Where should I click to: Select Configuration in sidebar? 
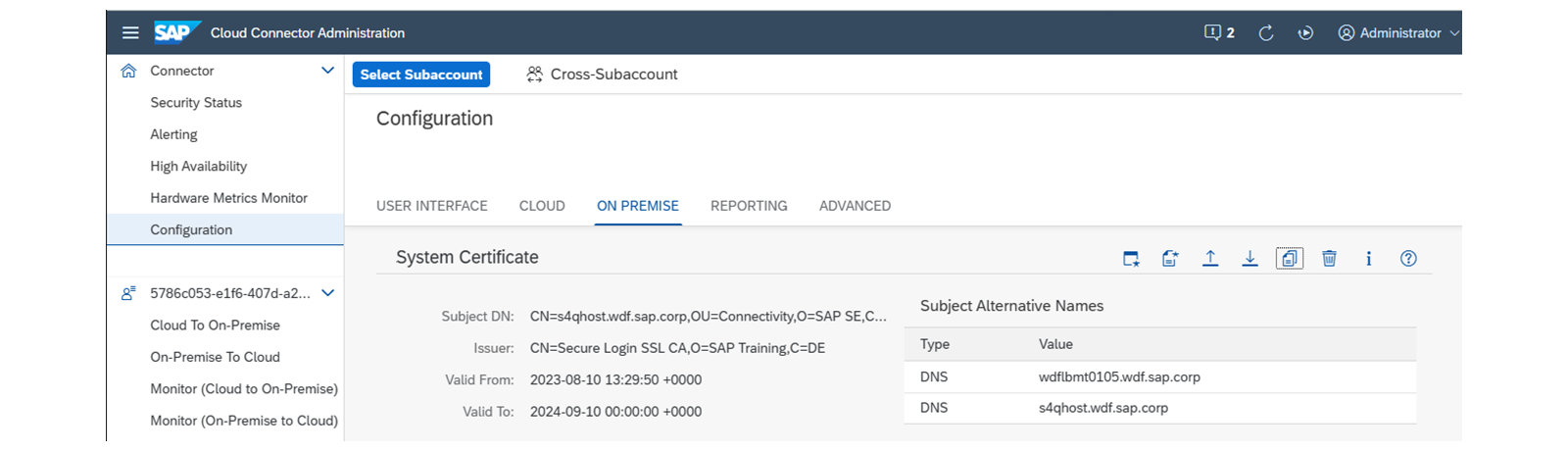(225, 229)
